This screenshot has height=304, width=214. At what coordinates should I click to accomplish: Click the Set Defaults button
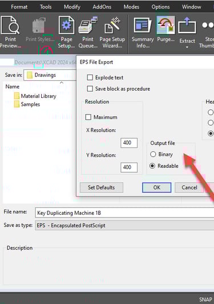[102, 187]
